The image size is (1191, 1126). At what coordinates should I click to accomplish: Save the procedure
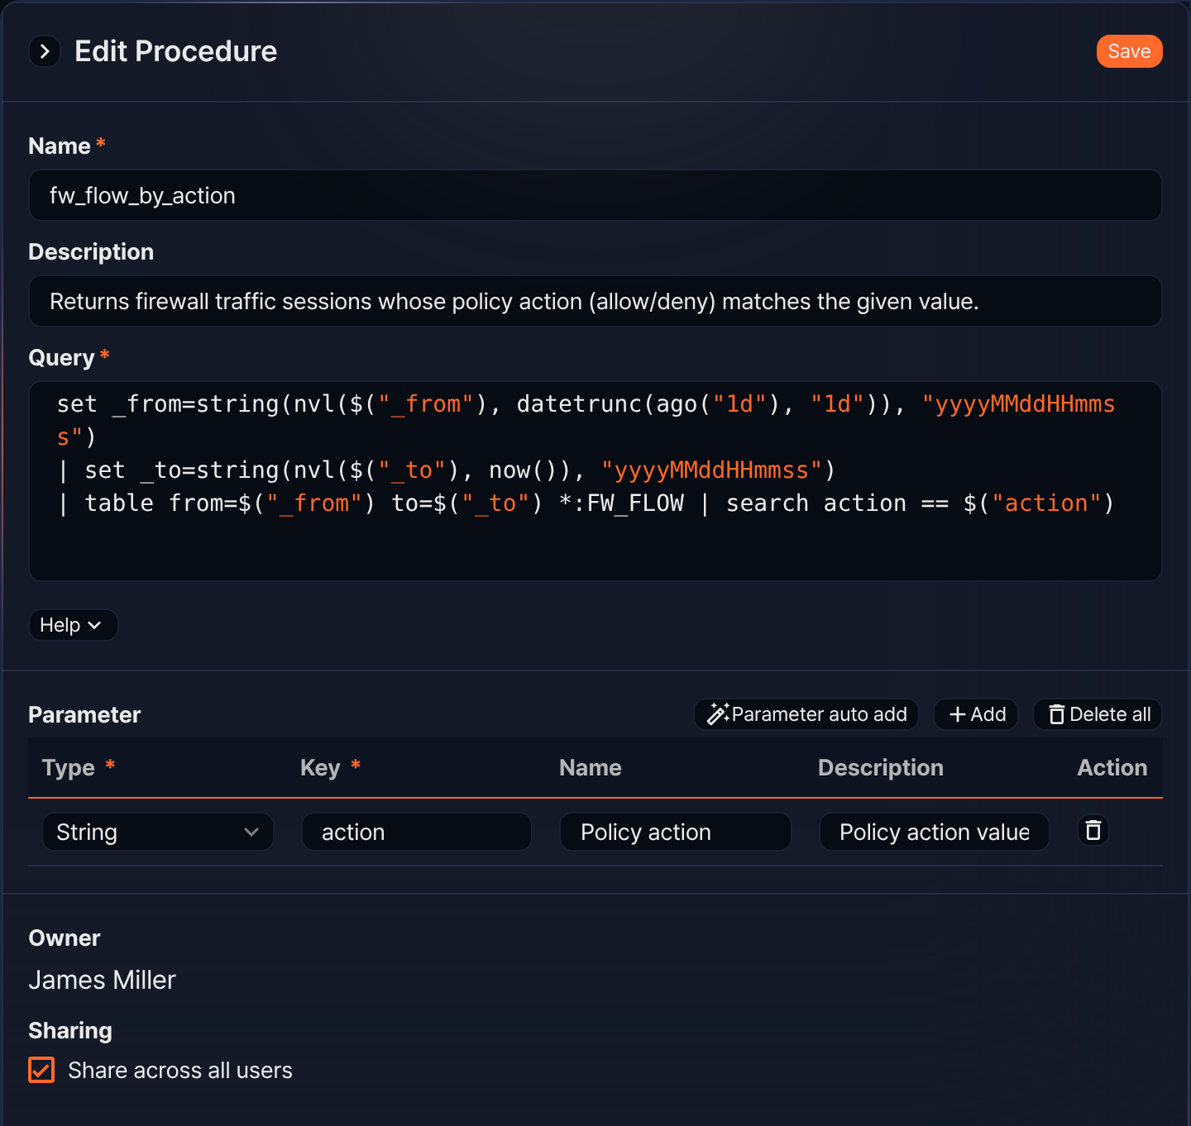tap(1129, 51)
